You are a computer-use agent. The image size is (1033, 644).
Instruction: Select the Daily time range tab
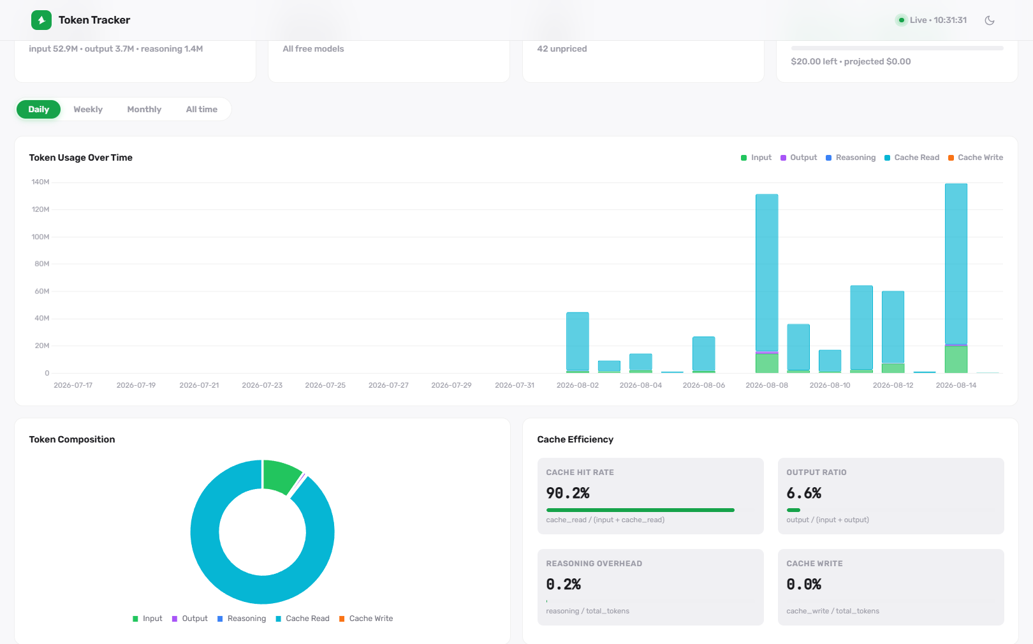[38, 110]
